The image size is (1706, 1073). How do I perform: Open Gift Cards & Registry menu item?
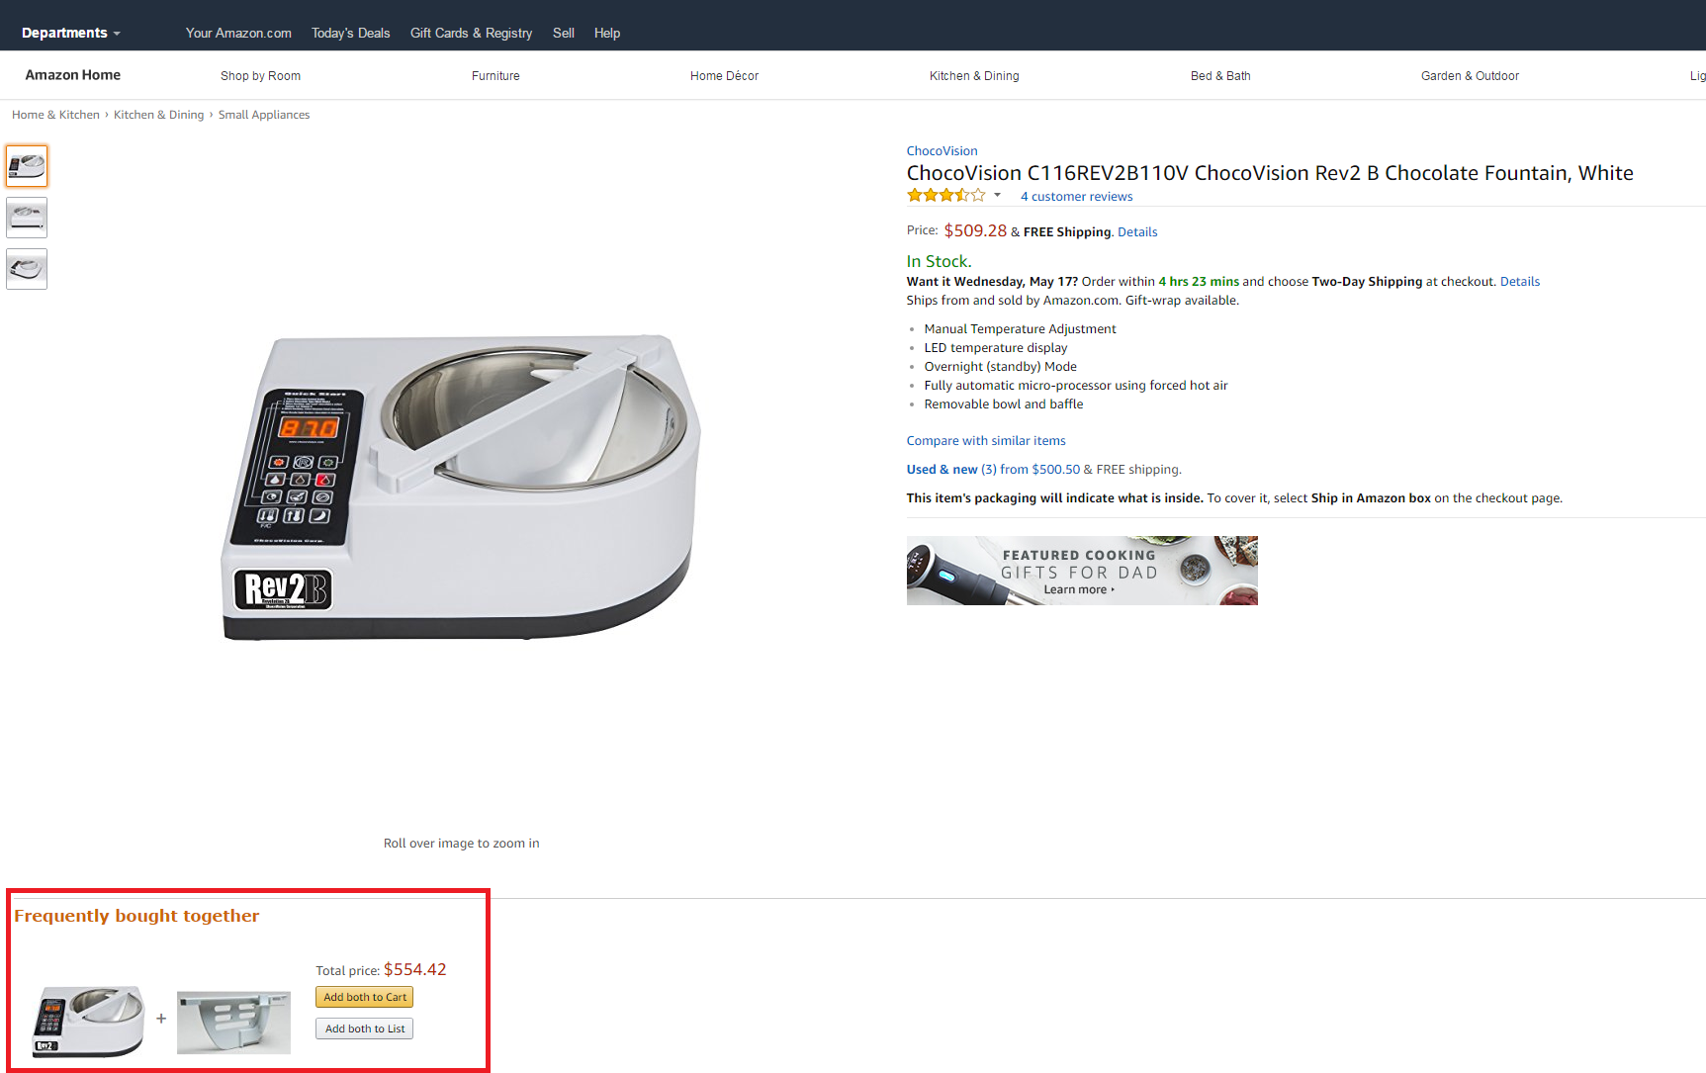[471, 33]
